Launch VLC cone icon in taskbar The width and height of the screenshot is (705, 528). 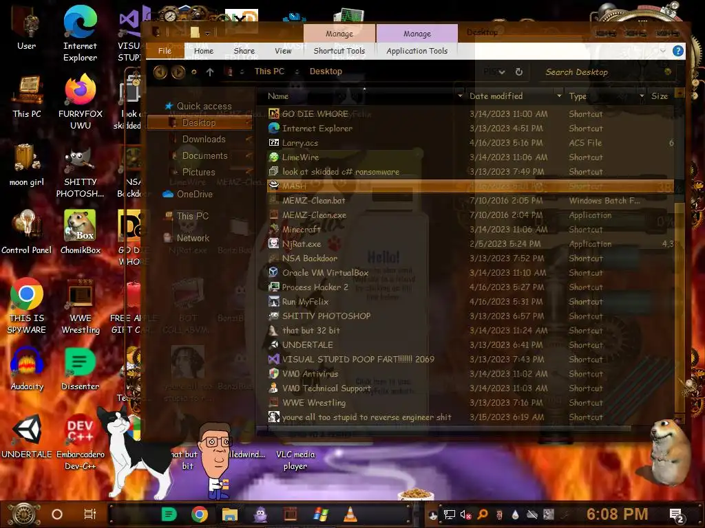coord(350,514)
